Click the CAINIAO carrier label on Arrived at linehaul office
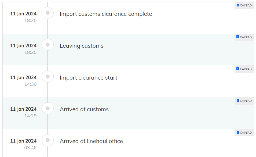Image resolution: width=256 pixels, height=157 pixels. [x=246, y=133]
